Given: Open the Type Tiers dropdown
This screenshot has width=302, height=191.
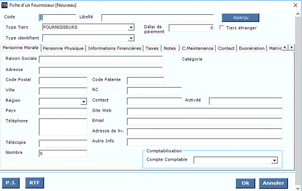Looking at the screenshot, I should (x=131, y=27).
